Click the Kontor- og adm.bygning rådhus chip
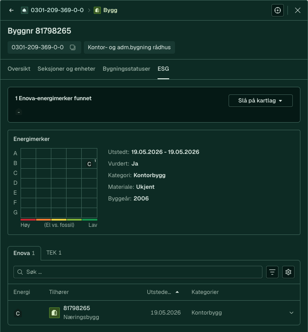Viewport: 308px width, 332px height. point(129,47)
